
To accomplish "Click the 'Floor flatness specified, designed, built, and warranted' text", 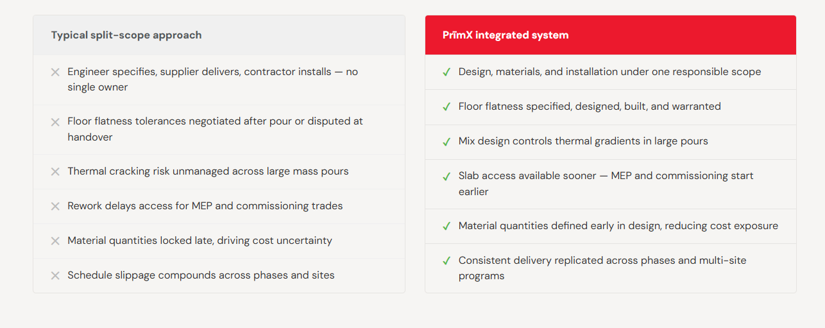I will coord(590,107).
